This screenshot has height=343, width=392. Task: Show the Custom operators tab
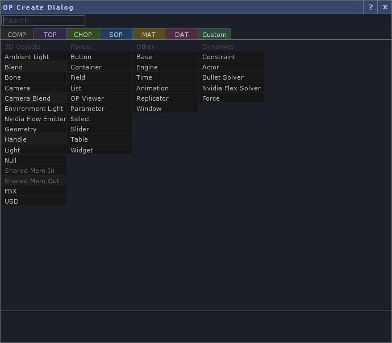coord(215,35)
